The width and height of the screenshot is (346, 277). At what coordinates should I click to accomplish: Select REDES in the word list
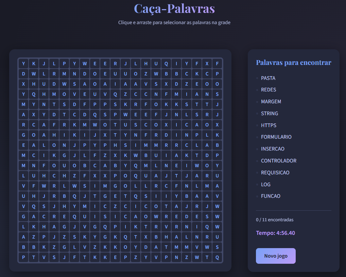point(269,90)
